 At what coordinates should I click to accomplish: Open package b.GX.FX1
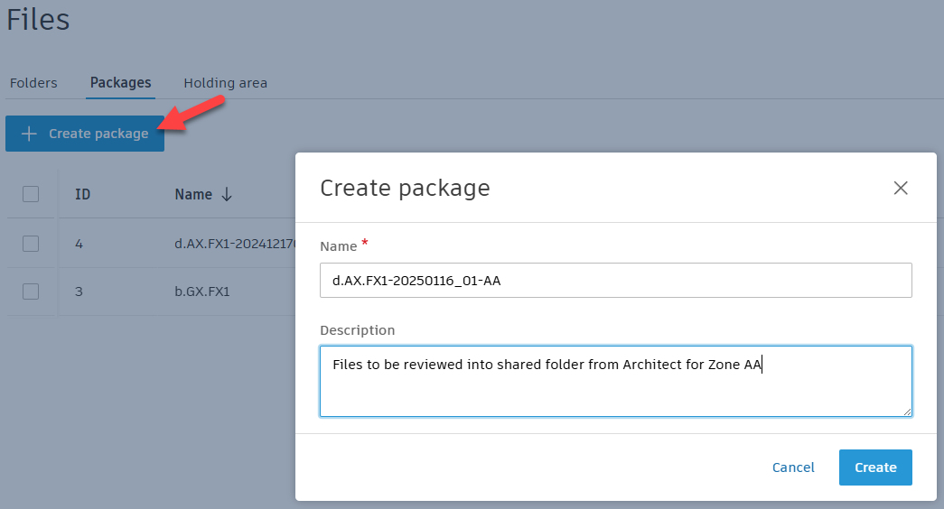click(x=202, y=292)
